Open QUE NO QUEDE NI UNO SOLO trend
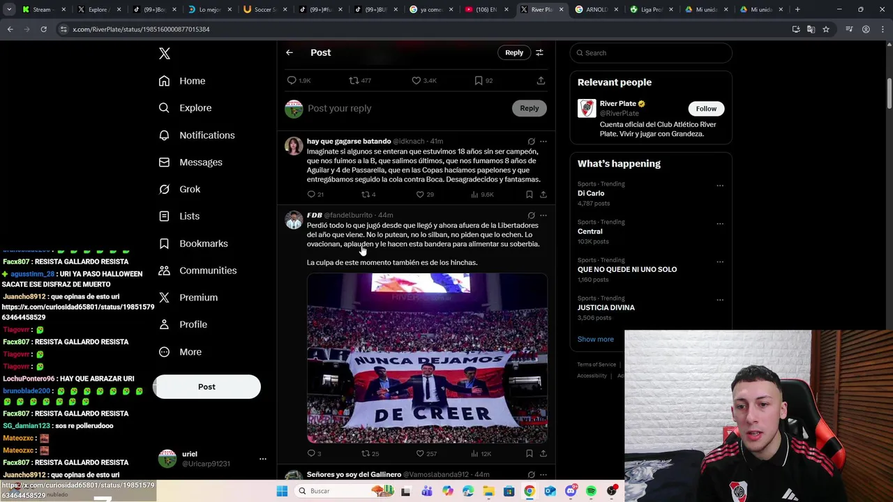Image resolution: width=893 pixels, height=502 pixels. point(627,269)
